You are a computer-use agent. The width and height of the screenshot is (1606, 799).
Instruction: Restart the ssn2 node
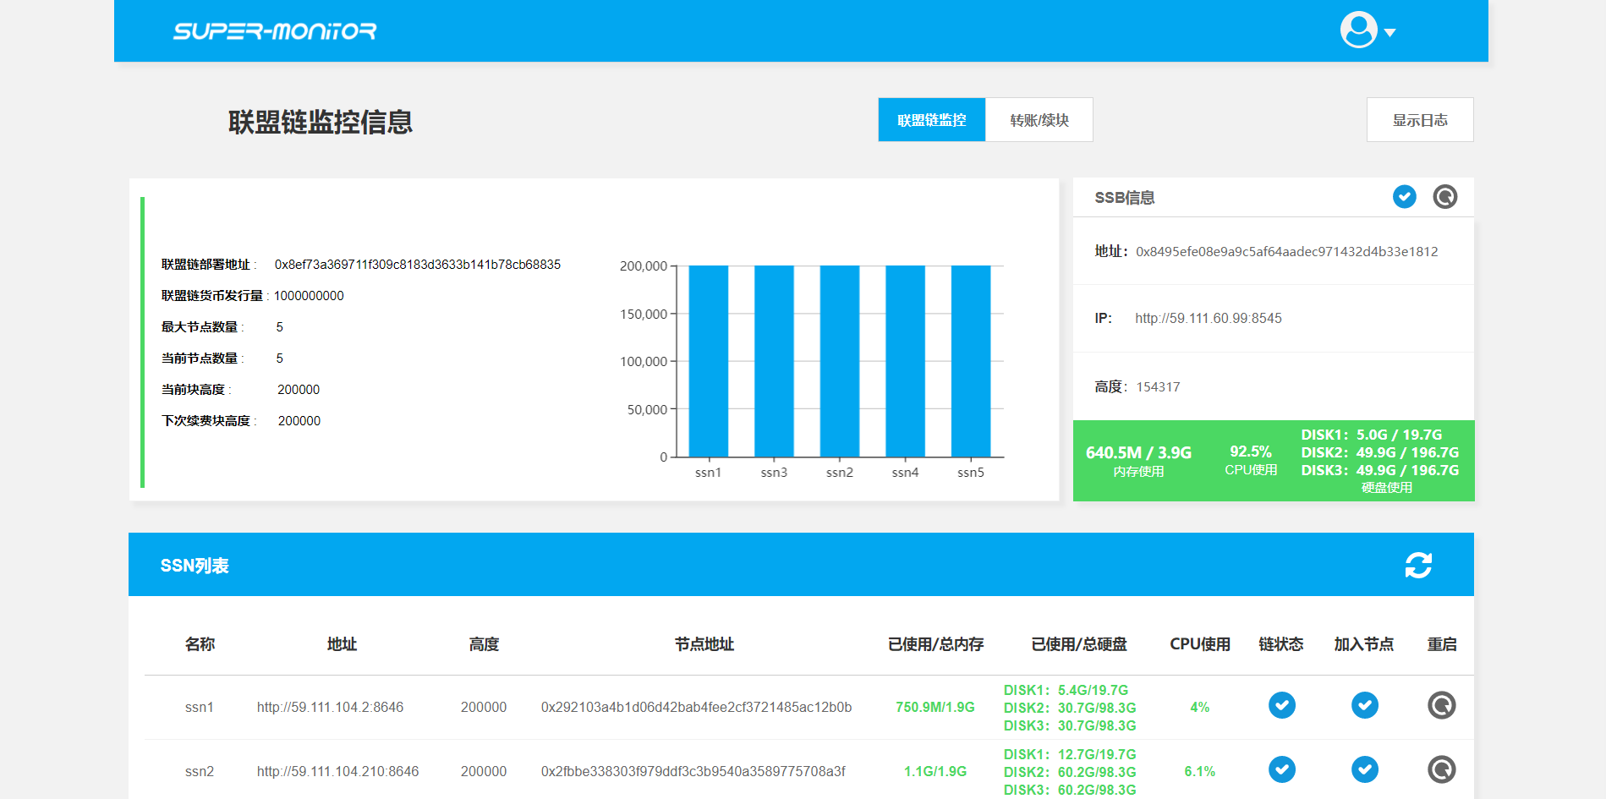click(1441, 769)
